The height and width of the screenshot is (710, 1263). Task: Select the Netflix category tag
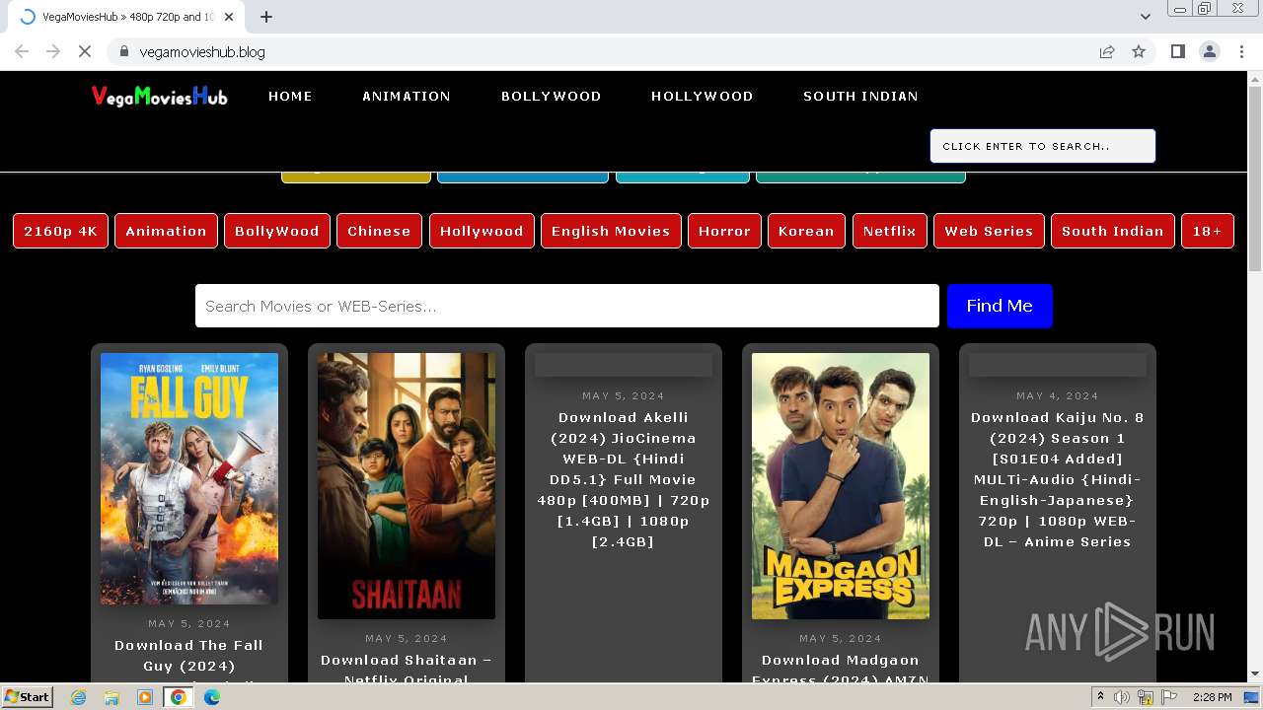point(889,231)
